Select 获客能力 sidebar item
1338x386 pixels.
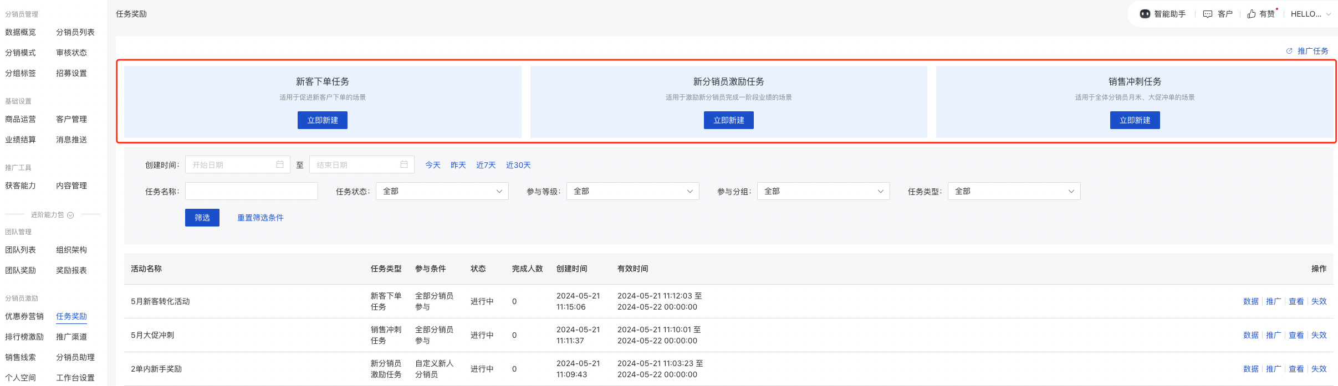[x=21, y=186]
